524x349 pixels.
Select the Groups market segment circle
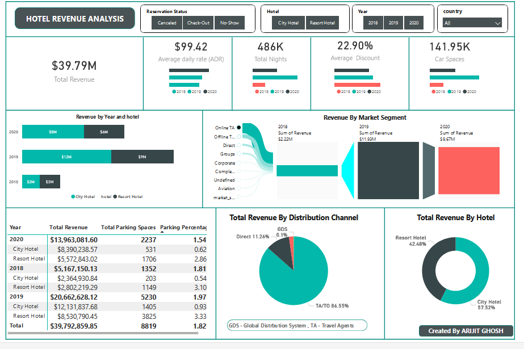pyautogui.click(x=238, y=154)
